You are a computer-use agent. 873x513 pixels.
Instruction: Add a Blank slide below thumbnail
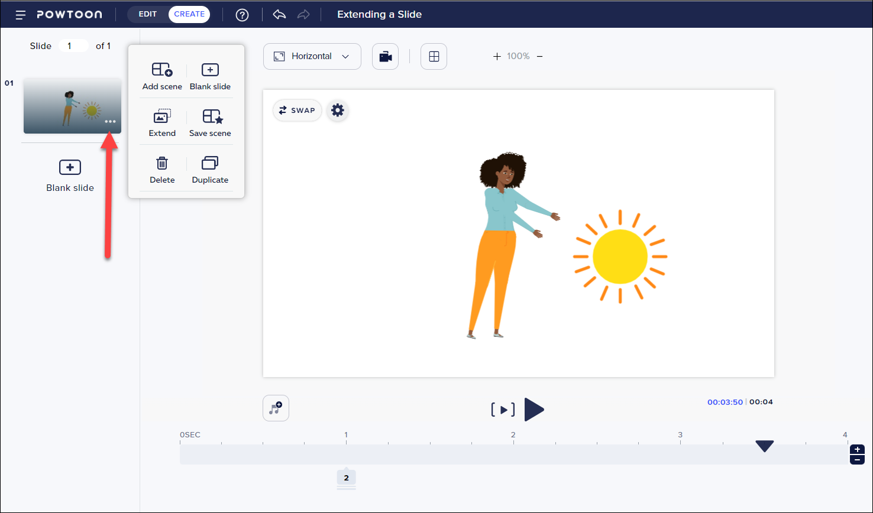[x=70, y=176]
